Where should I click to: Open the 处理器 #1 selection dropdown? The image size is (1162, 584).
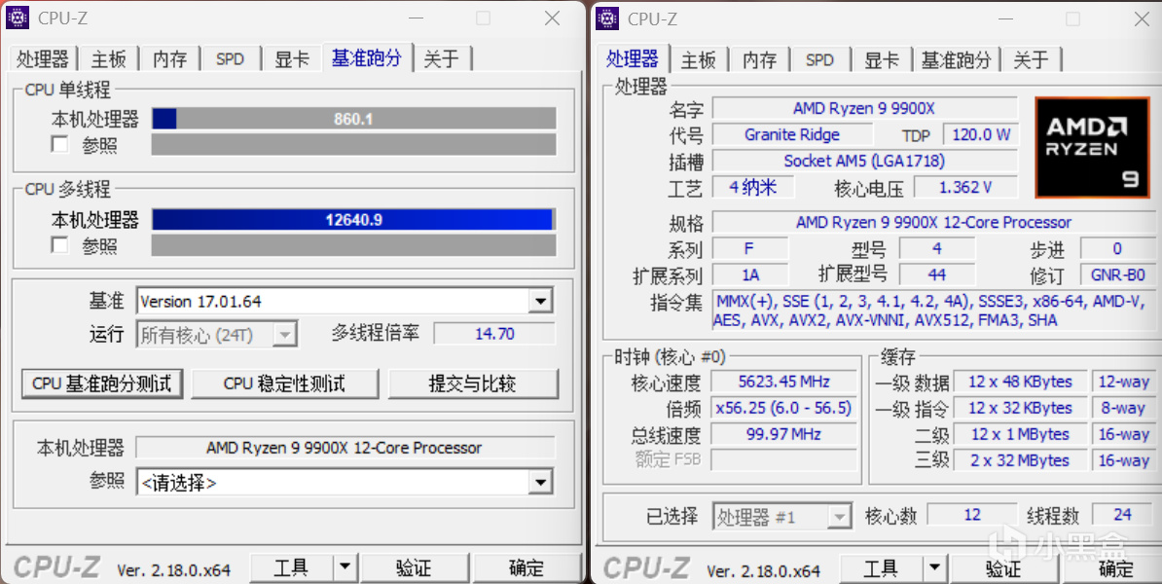(839, 516)
